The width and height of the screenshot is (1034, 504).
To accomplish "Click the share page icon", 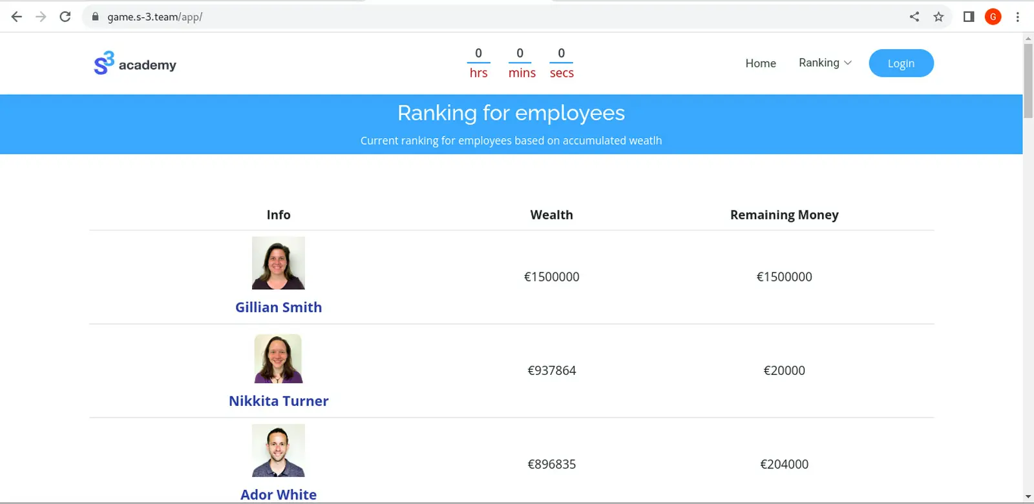I will pos(914,17).
